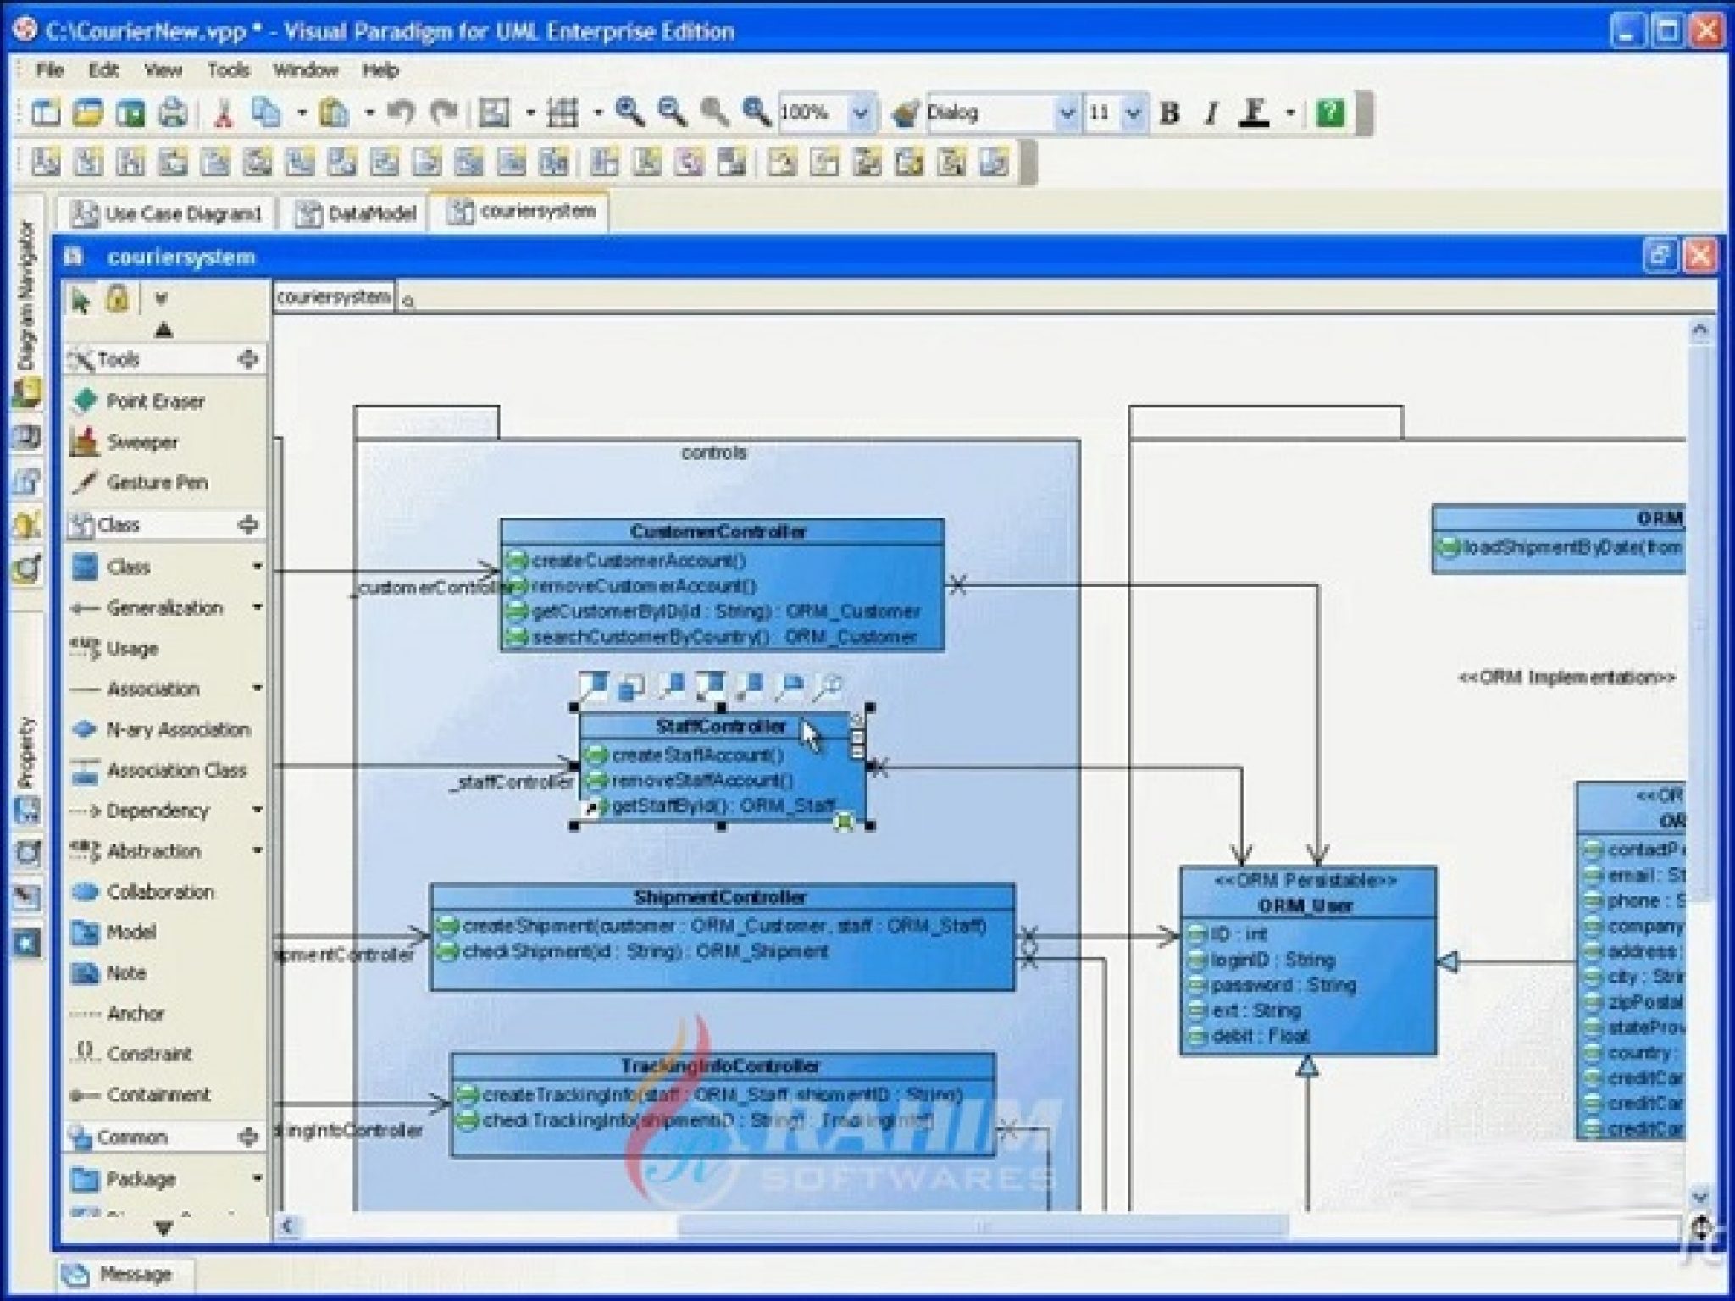Open the Tools menu

pos(230,70)
